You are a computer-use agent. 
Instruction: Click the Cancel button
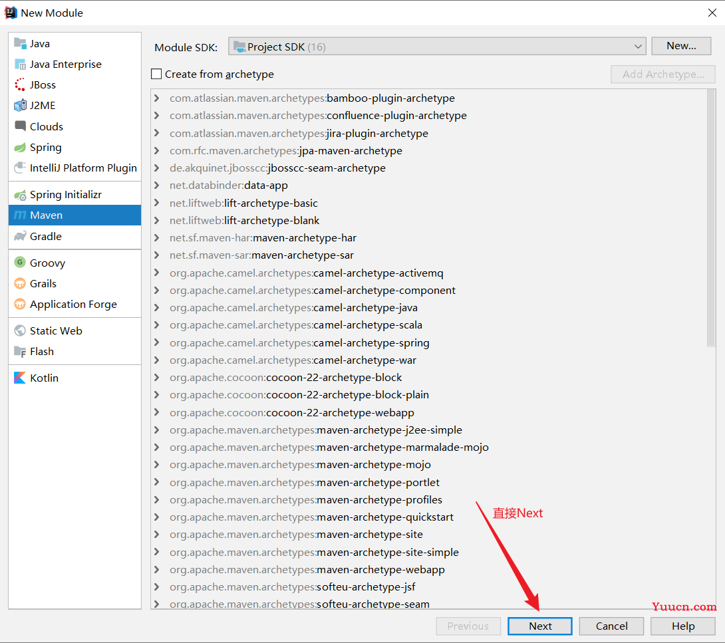(611, 626)
